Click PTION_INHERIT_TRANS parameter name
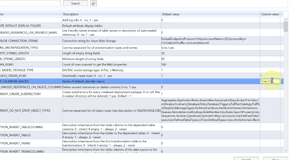 15,143
